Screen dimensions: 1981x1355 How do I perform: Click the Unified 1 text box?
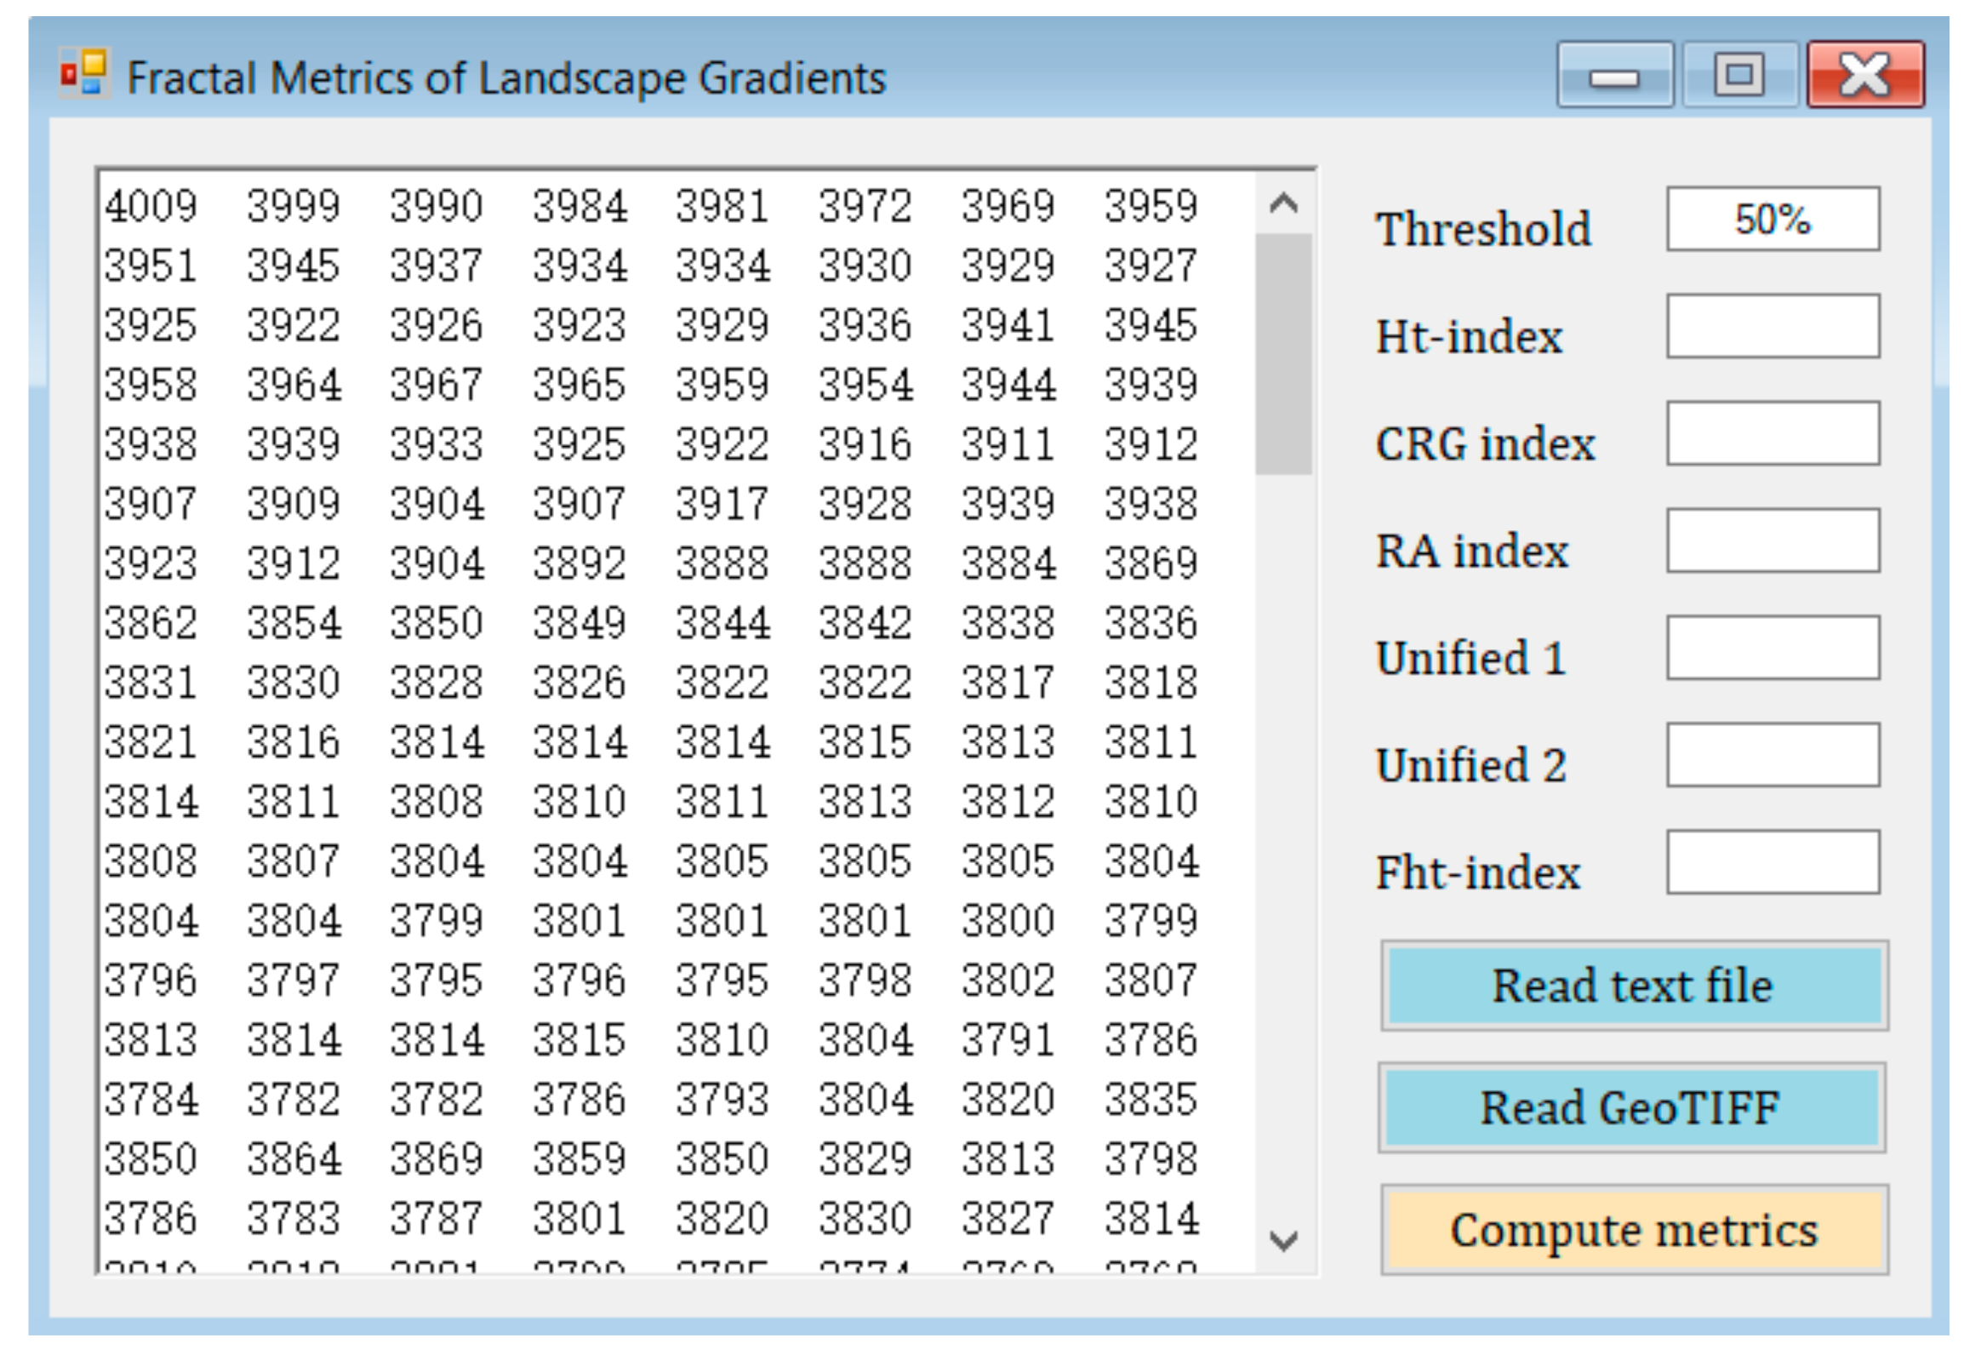pos(1773,648)
